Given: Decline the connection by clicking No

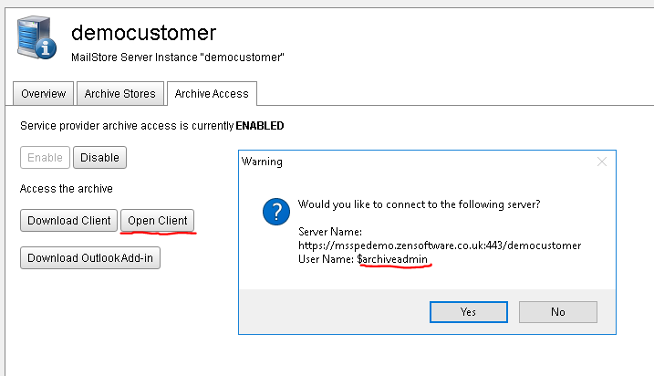Looking at the screenshot, I should pyautogui.click(x=558, y=312).
